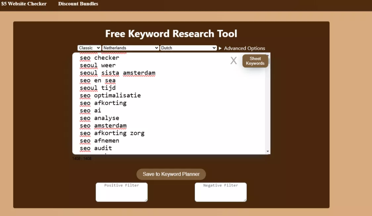Click the scrollbar down arrow of keyword list
This screenshot has height=216, width=372.
(267, 152)
